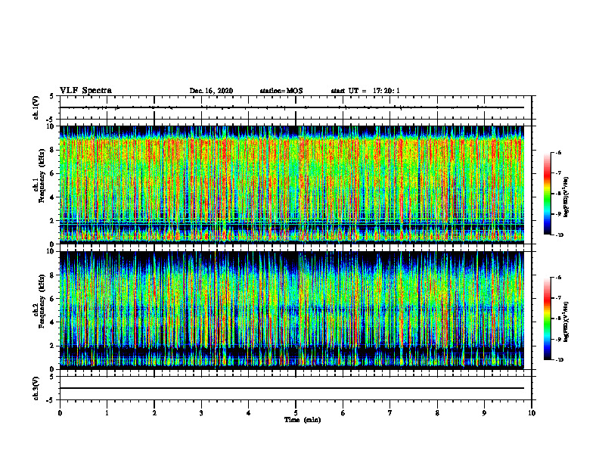Click time axis tick label "6"
This screenshot has width=599, height=463.
(343, 413)
